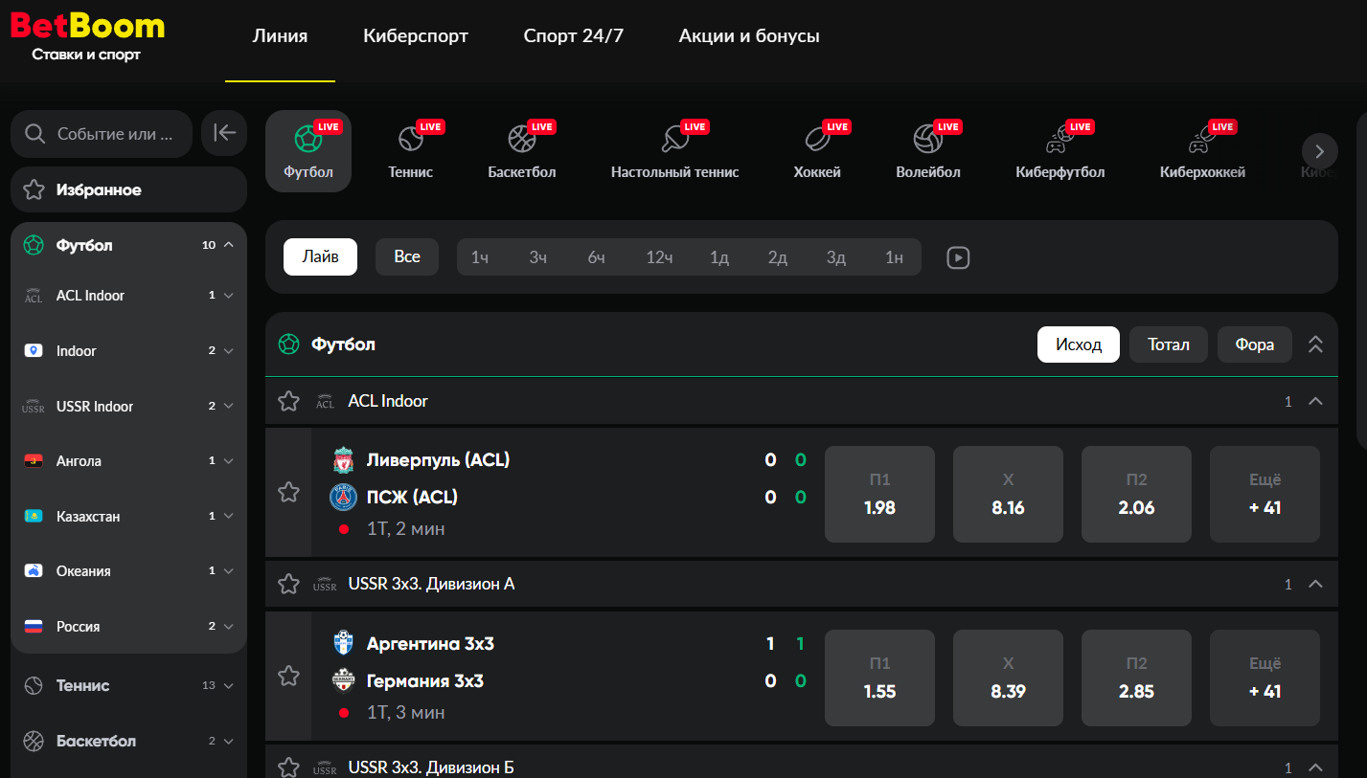Bet draw X at 8.39

(1008, 678)
